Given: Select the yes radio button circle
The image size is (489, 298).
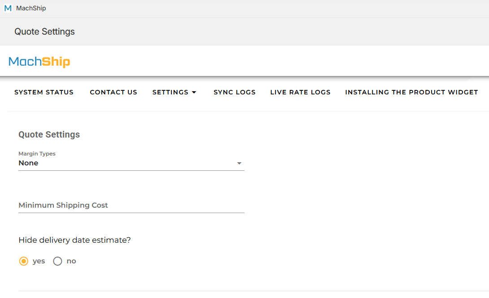Looking at the screenshot, I should pyautogui.click(x=24, y=261).
